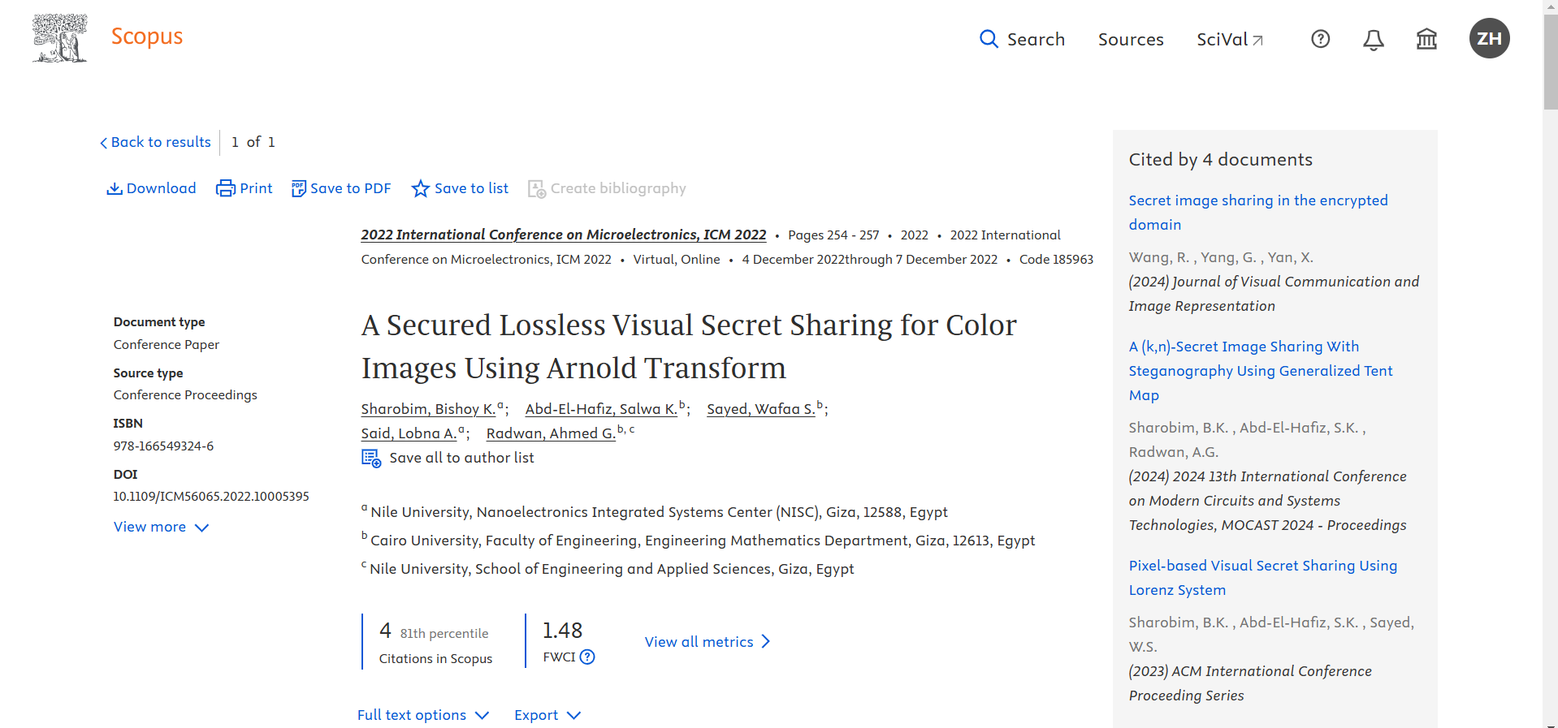
Task: Go to Sources in the navigation
Action: pos(1130,39)
